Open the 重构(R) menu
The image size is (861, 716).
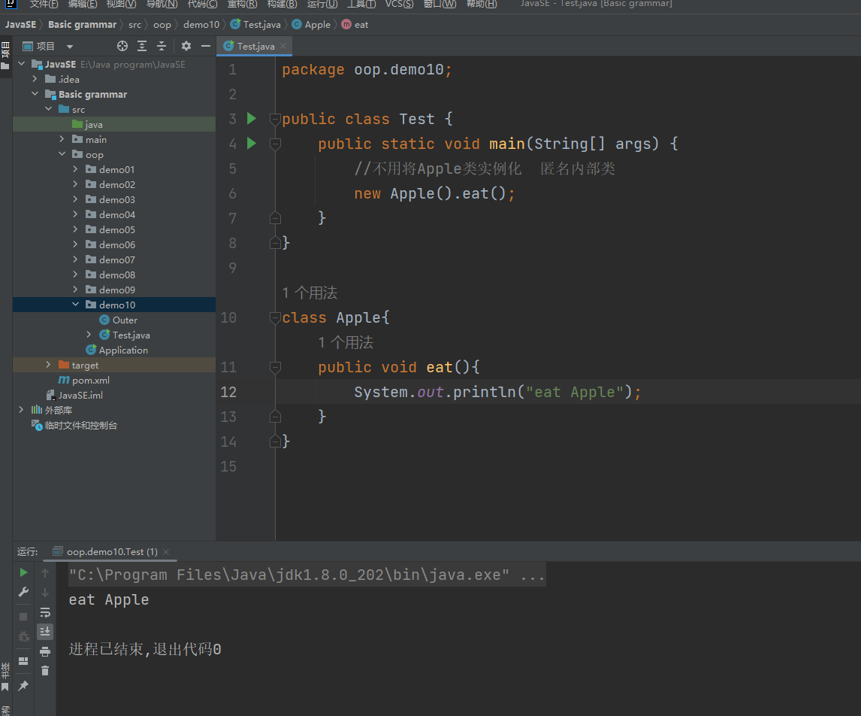tap(242, 4)
